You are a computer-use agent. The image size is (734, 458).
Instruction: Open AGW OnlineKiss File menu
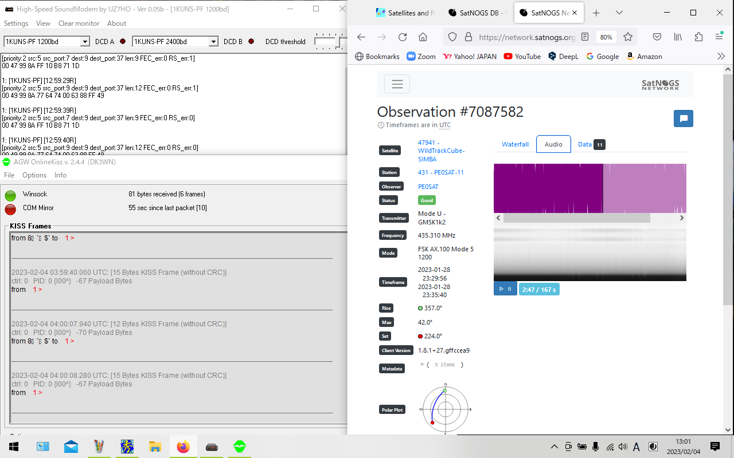coord(9,175)
